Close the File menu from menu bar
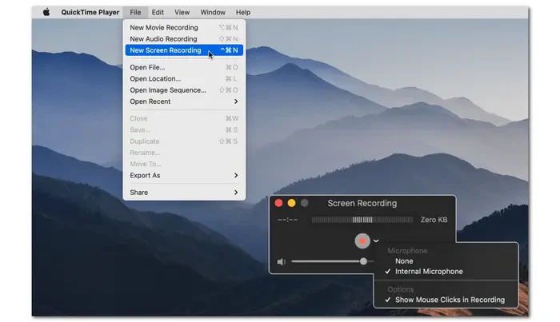 pyautogui.click(x=135, y=12)
